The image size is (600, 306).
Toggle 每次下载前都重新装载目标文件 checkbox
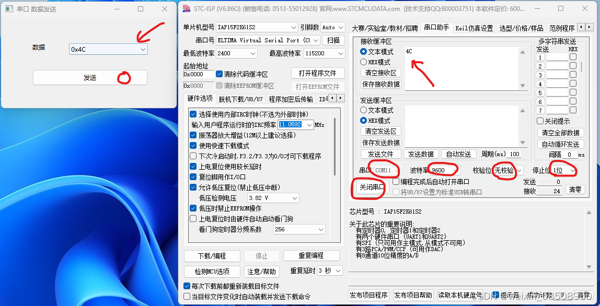point(187,286)
